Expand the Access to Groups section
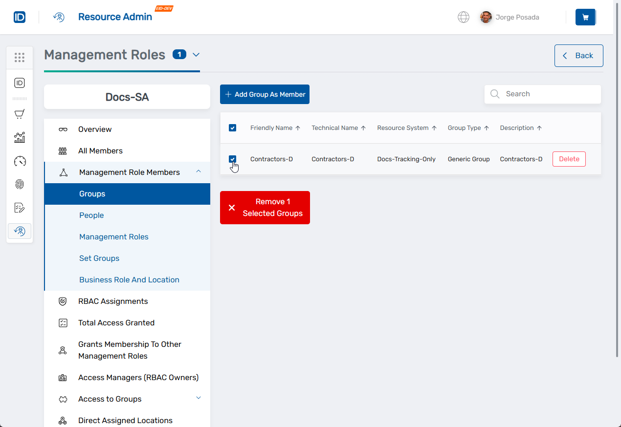The height and width of the screenshot is (427, 621). point(199,398)
